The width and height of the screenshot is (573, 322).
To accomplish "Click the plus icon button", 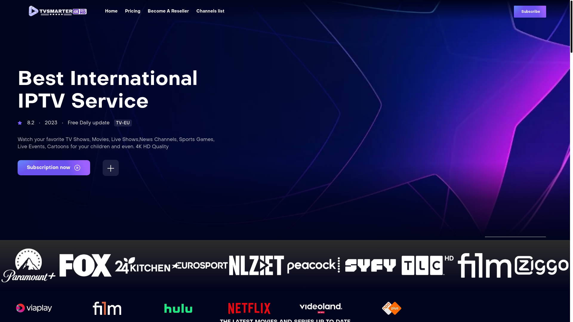I will coord(111,168).
